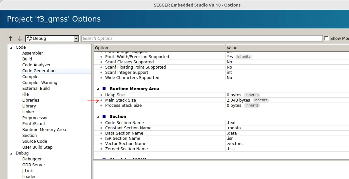Click the up arrow navigation icon
The image size is (349, 179).
tap(10, 39)
